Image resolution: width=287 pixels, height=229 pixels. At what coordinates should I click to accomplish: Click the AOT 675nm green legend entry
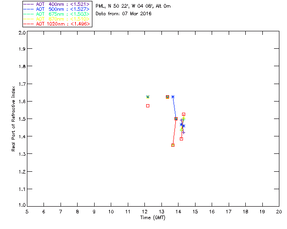[57, 14]
